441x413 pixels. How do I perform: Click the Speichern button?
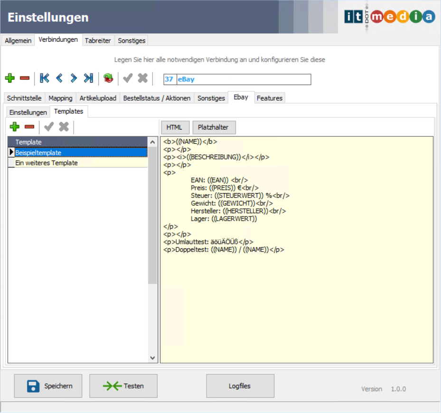(x=48, y=386)
